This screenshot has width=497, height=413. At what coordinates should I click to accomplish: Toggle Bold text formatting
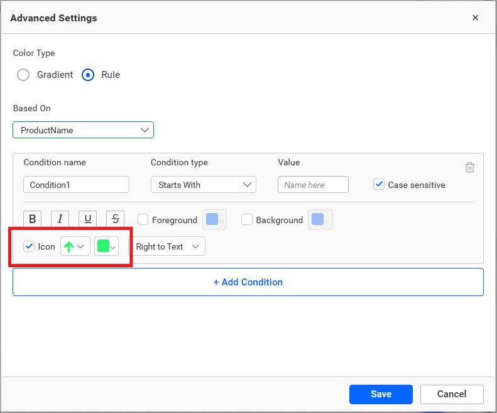(x=33, y=219)
